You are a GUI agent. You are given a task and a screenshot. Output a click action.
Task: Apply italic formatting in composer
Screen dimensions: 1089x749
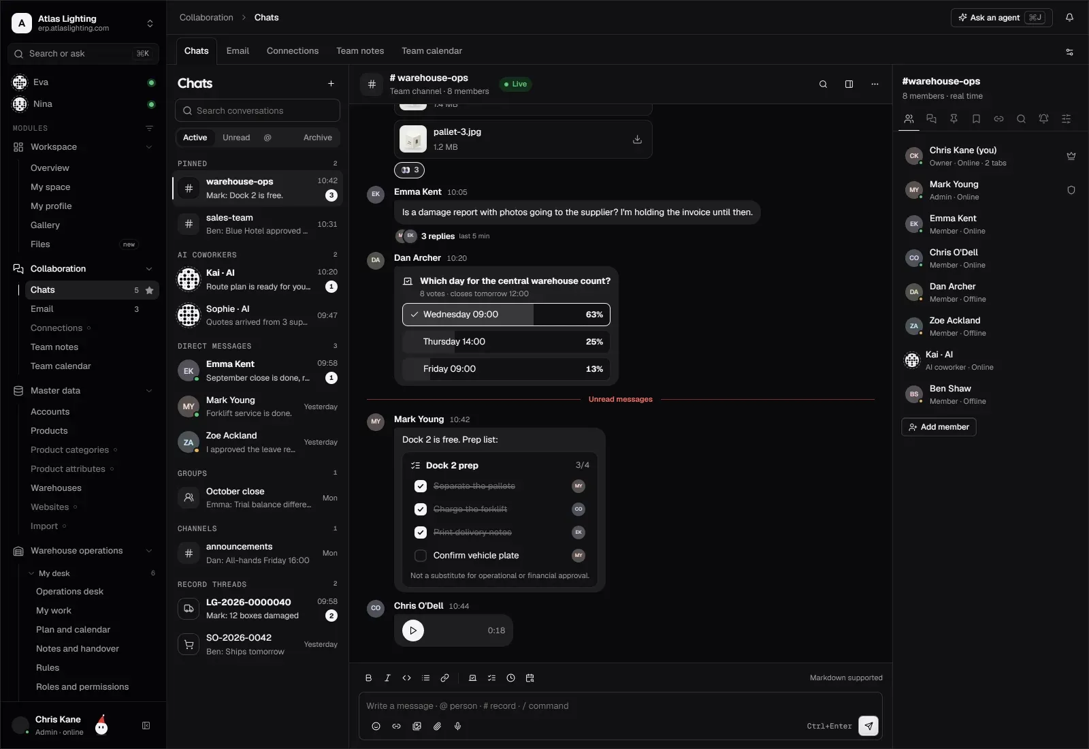(387, 678)
